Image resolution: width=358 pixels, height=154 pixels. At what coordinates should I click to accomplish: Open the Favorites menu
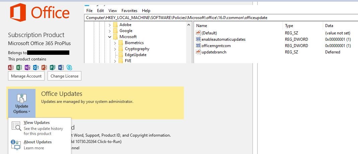click(x=130, y=11)
